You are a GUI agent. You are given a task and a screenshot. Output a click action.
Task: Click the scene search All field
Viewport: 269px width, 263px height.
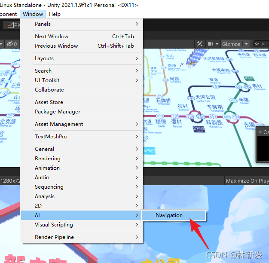pos(261,44)
